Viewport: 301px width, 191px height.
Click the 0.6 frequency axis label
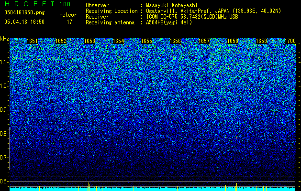click(x=4, y=181)
